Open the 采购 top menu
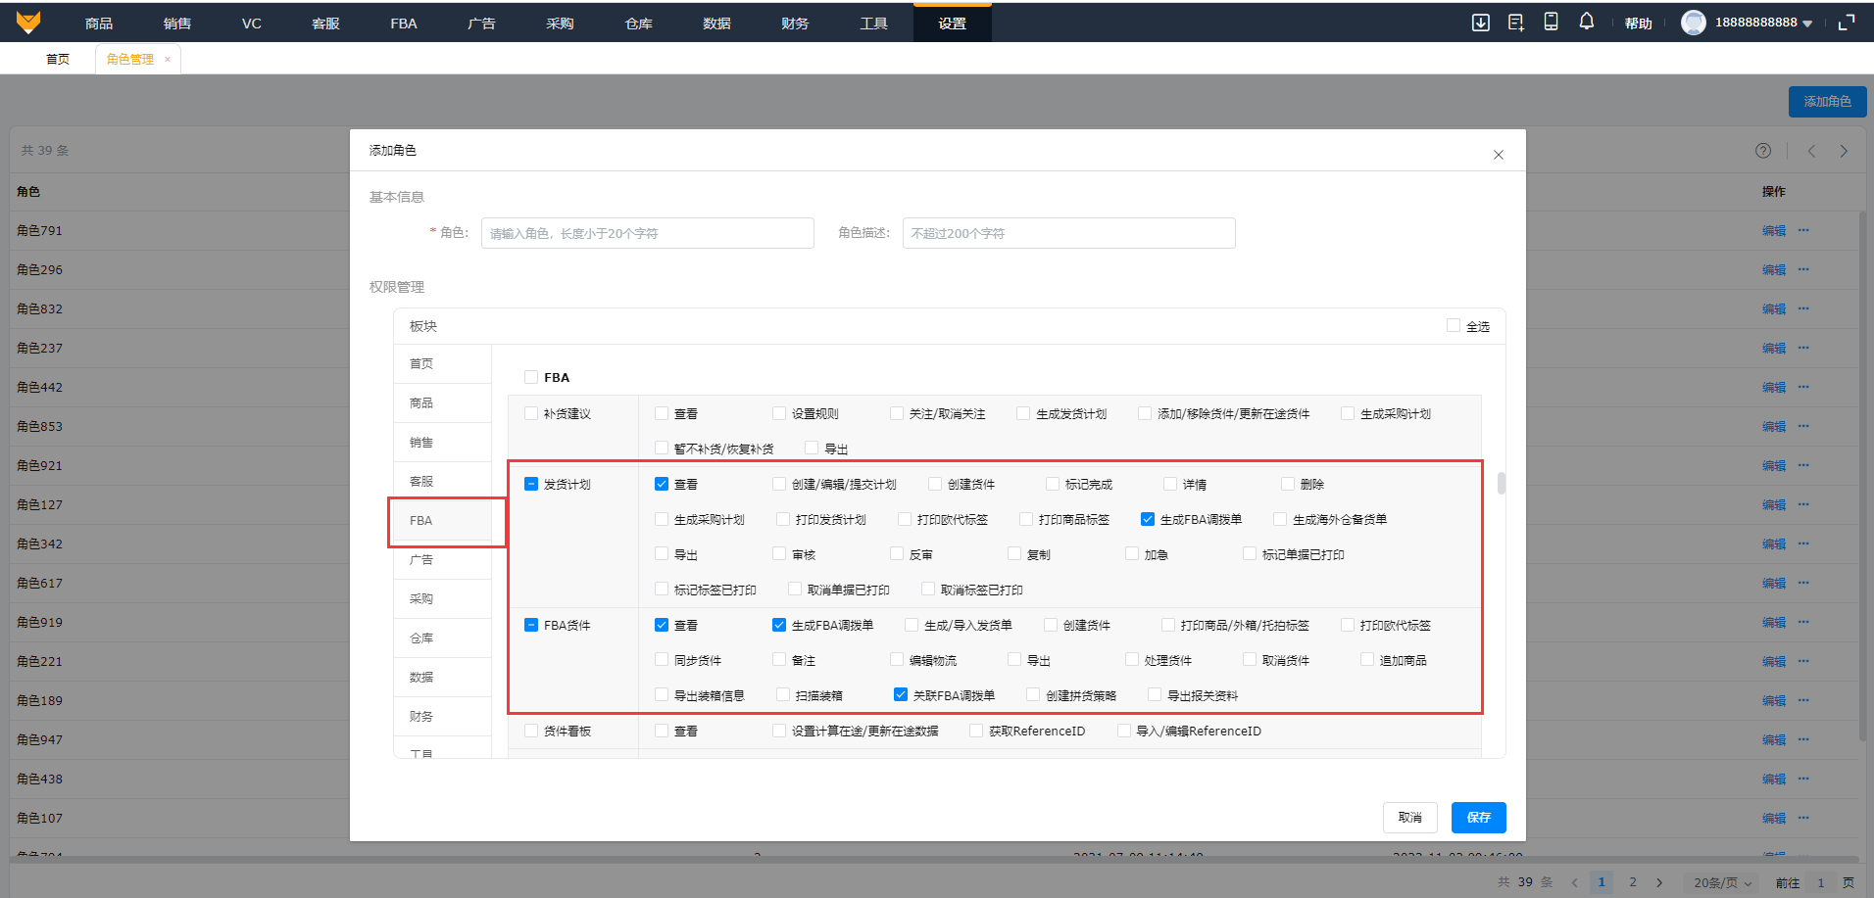The image size is (1874, 898). pos(560,24)
